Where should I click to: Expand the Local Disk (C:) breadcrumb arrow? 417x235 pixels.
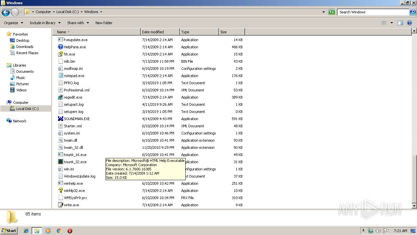pos(81,12)
